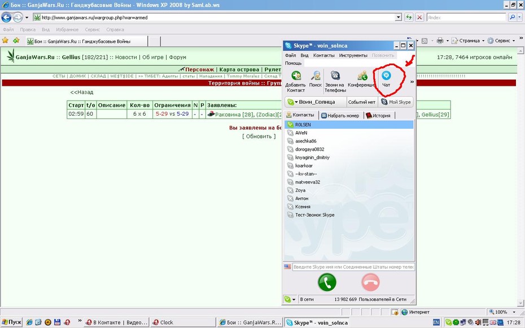Image resolution: width=525 pixels, height=328 pixels.
Task: Open the Новости link on GanjaWars
Action: (126, 57)
